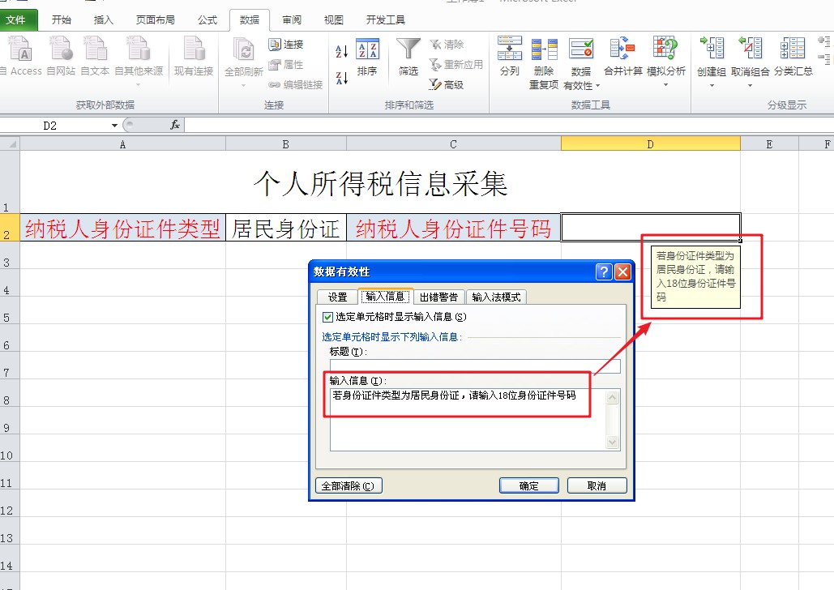This screenshot has width=834, height=590.
Task: Switch to the 视图 ribbon tab
Action: coord(333,19)
